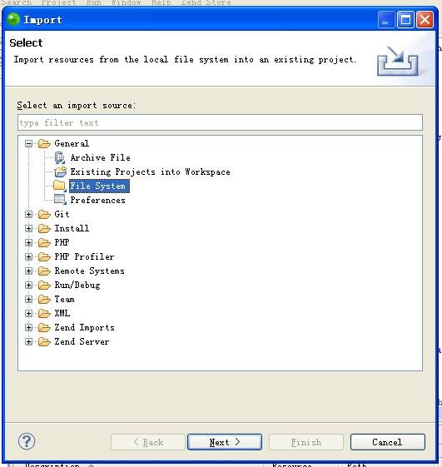Open the help question mark icon
442x467 pixels.
pos(27,441)
